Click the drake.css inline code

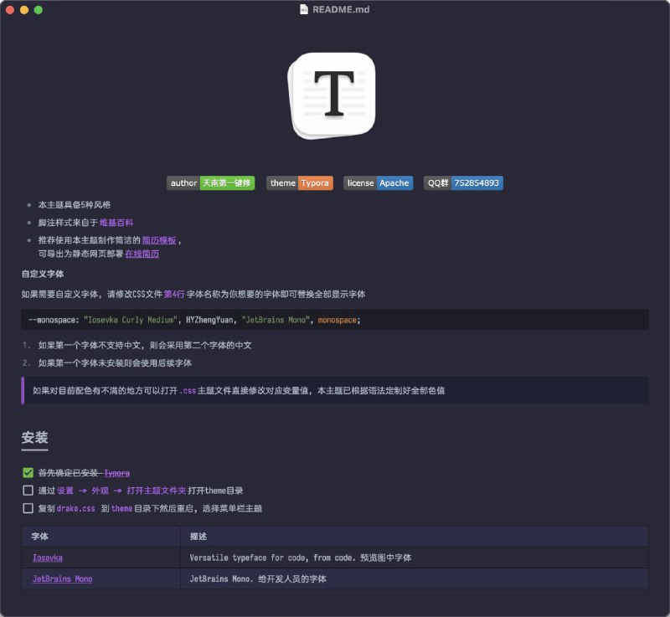tap(75, 508)
